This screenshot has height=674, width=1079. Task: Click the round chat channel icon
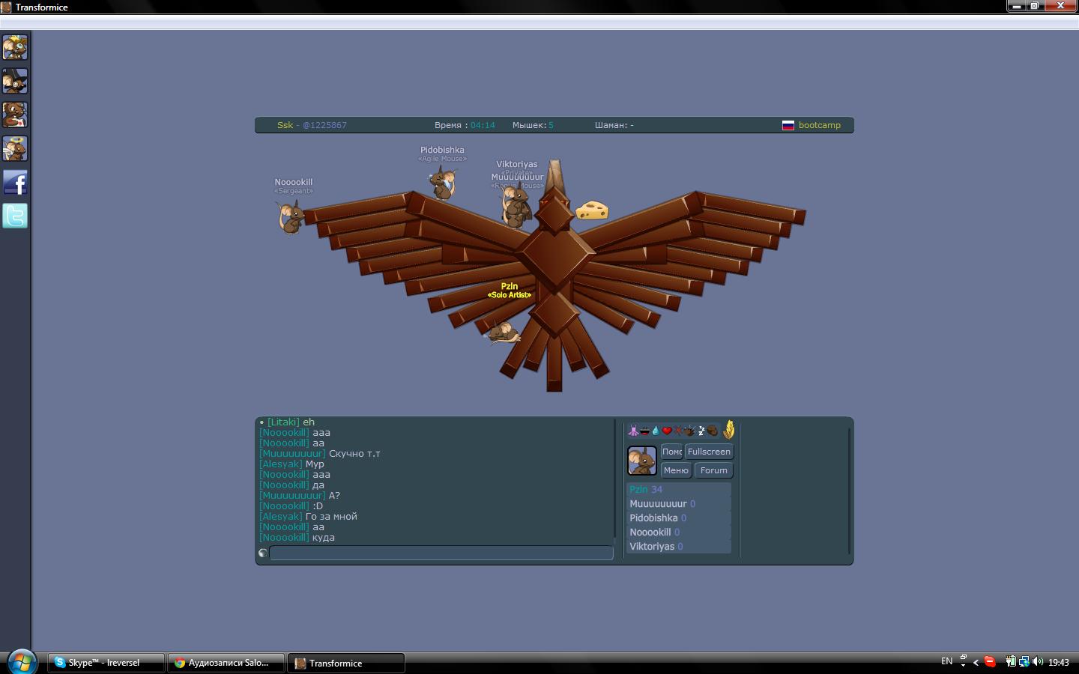tap(263, 553)
